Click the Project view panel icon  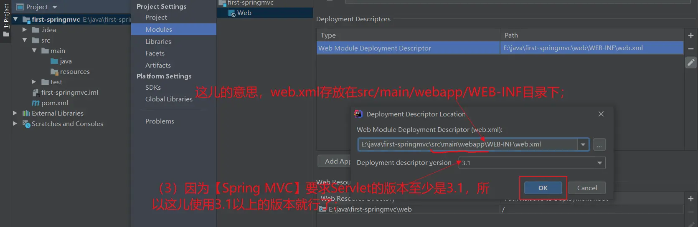20,7
